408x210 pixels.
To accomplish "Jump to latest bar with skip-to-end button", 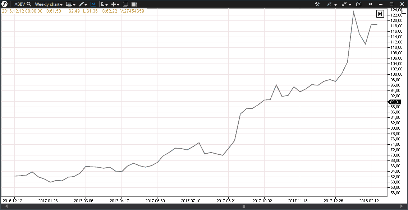I will [380, 14].
